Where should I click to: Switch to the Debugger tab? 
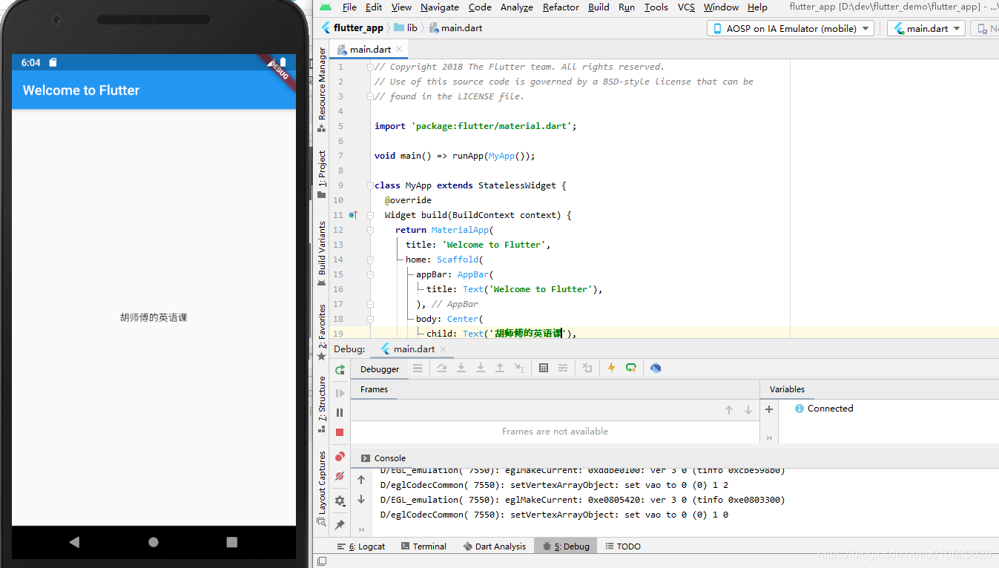click(380, 369)
